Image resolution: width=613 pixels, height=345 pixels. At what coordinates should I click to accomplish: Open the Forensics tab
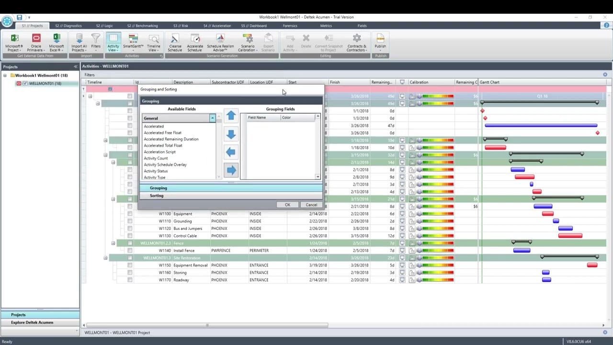click(x=290, y=26)
